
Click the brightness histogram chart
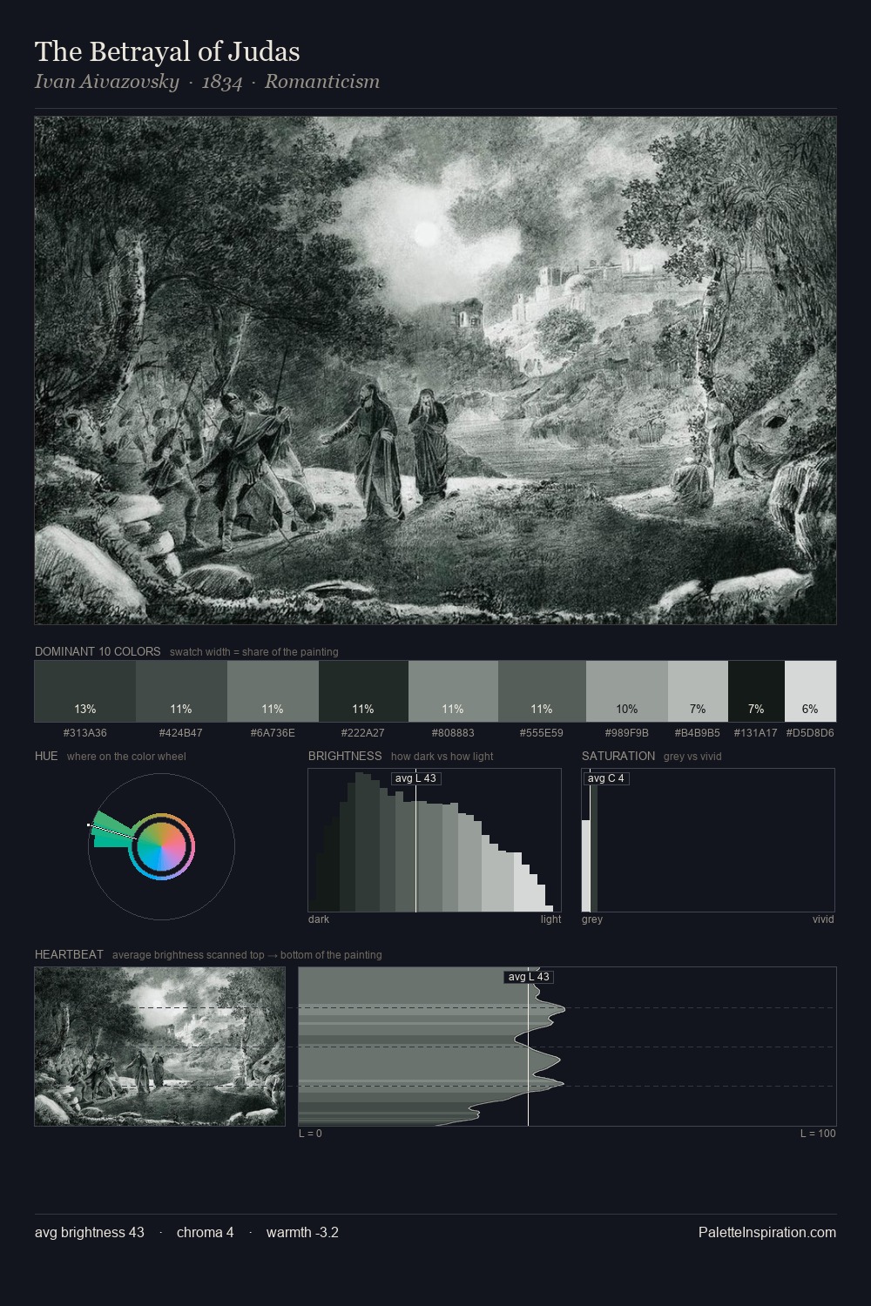tap(435, 840)
